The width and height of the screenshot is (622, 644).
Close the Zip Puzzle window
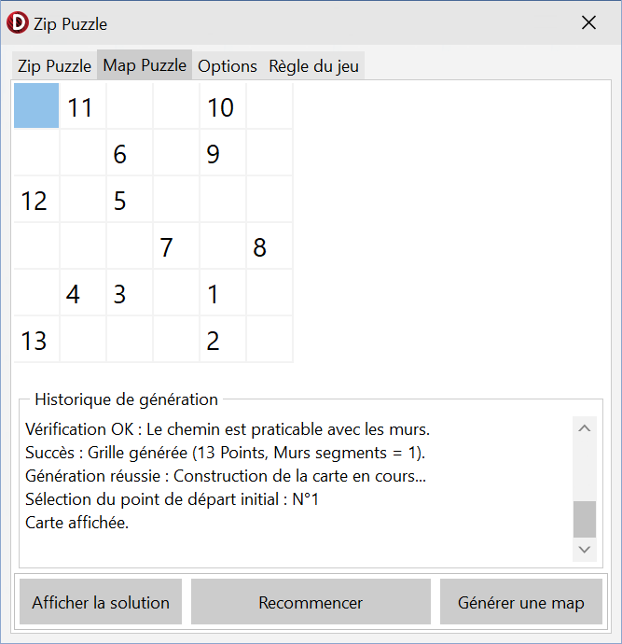588,23
